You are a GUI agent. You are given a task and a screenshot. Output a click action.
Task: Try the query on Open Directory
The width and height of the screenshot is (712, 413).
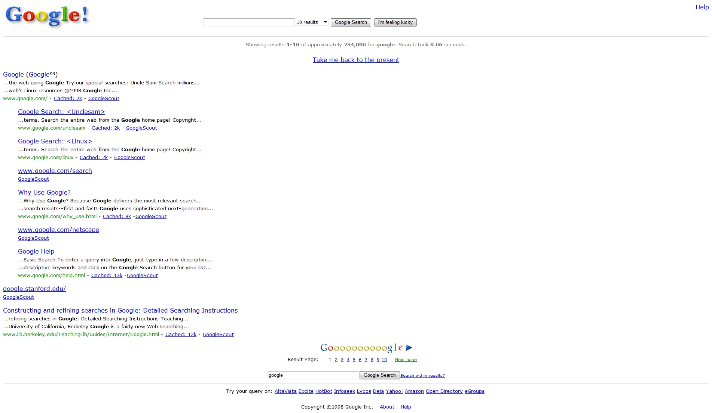coord(444,391)
